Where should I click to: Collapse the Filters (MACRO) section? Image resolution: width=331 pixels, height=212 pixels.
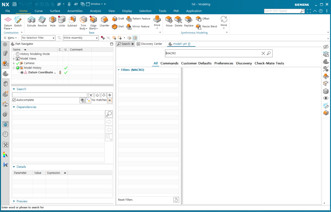[x=119, y=70]
